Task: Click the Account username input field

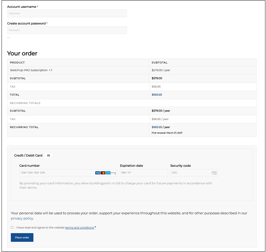Action: coord(67,13)
